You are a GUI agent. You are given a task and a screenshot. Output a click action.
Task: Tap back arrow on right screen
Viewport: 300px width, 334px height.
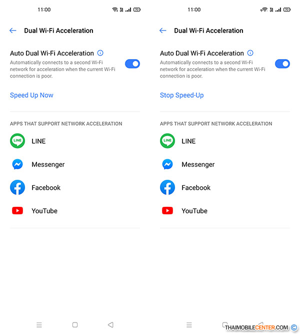(163, 31)
